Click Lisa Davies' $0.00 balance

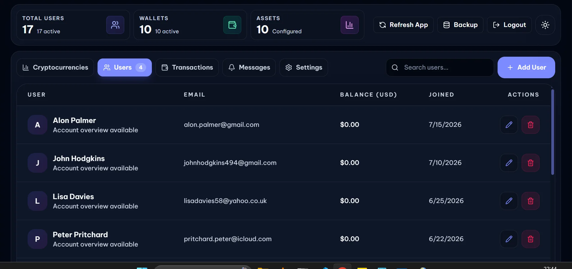350,201
